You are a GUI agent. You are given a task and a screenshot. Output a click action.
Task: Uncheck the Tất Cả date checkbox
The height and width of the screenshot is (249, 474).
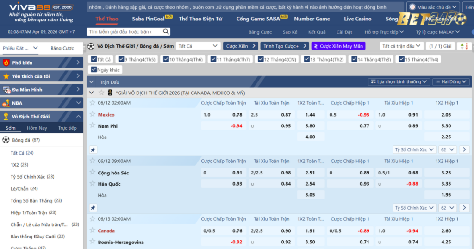point(93,59)
